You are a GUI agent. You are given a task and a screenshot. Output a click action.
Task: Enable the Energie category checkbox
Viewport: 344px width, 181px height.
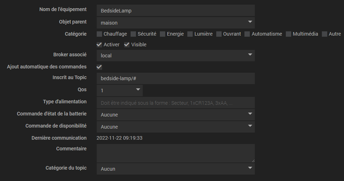(x=163, y=34)
